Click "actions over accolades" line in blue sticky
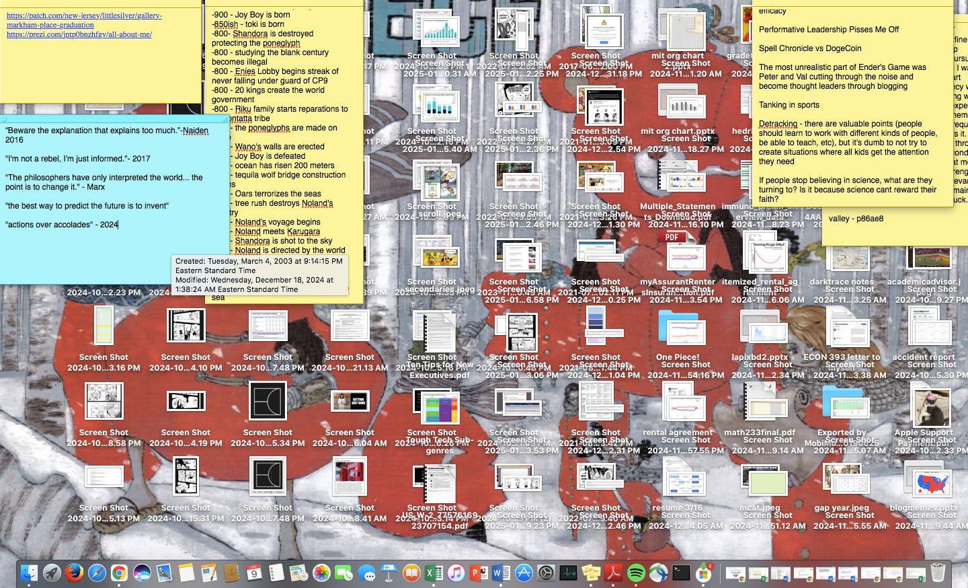 coord(62,225)
